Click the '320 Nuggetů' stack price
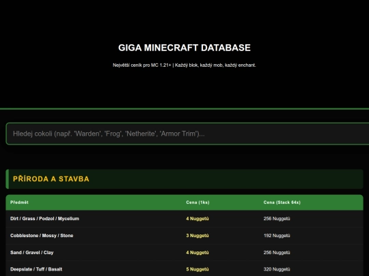Image resolution: width=369 pixels, height=276 pixels. [277, 269]
